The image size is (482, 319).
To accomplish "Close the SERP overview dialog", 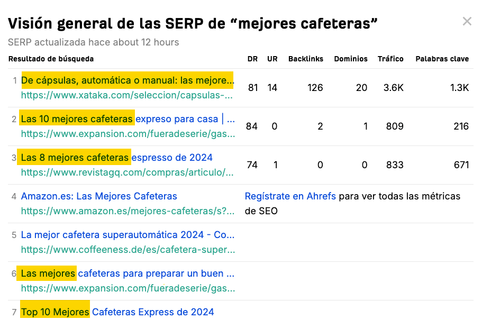I will [x=467, y=21].
